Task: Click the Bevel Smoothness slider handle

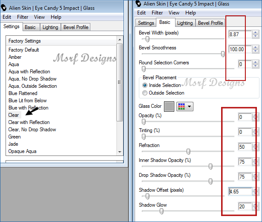Action: point(223,54)
